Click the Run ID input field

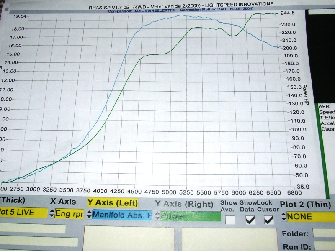pyautogui.click(x=324, y=246)
